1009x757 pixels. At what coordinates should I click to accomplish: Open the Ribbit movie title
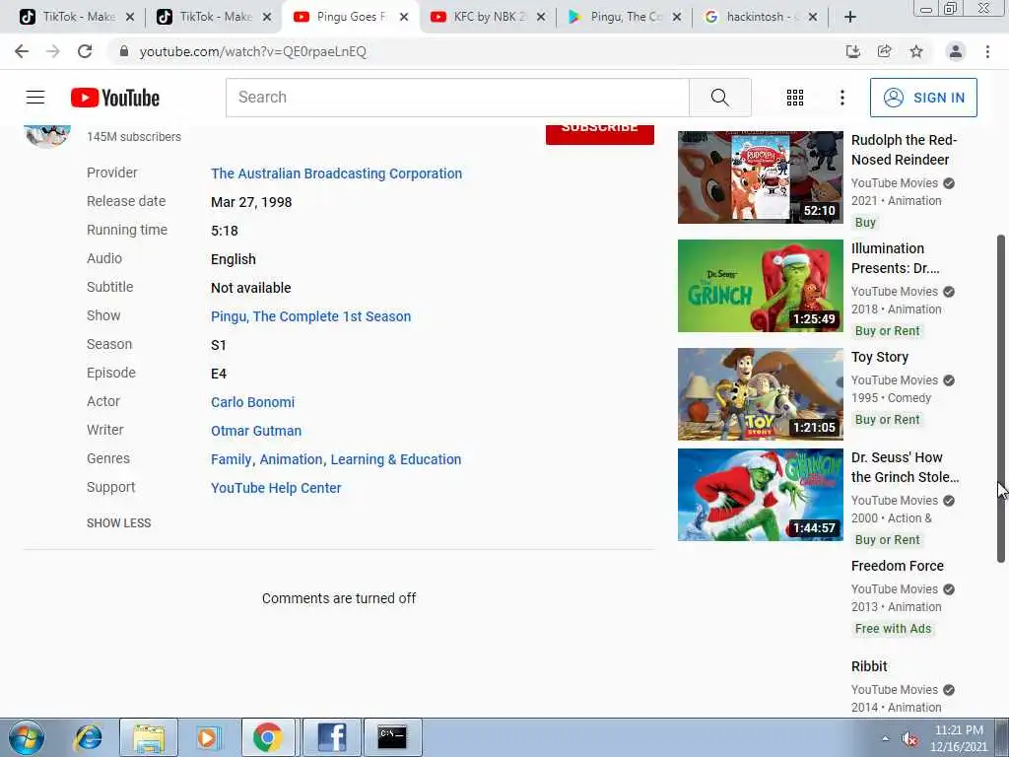click(869, 666)
